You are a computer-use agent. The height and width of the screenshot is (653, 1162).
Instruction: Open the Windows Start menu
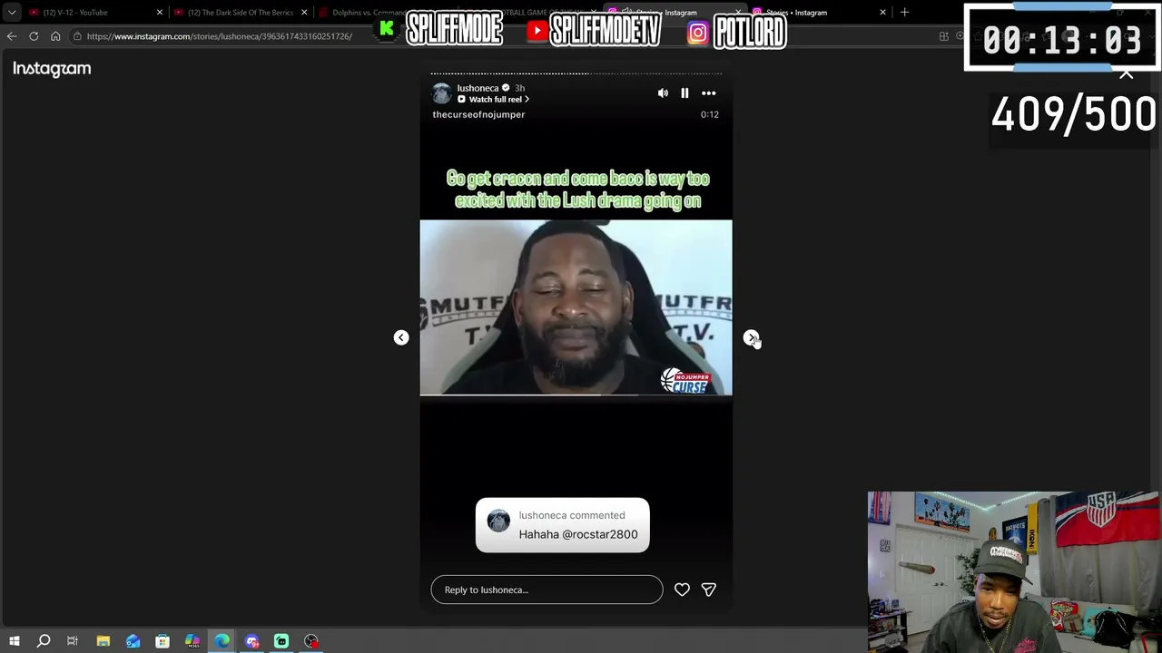pos(15,641)
